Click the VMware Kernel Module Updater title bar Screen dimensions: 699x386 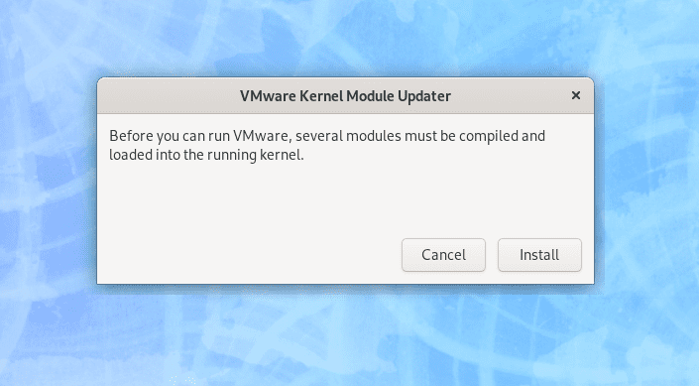click(x=345, y=95)
